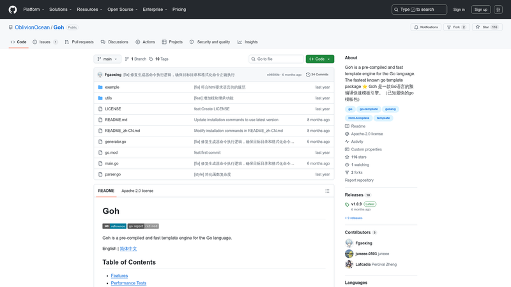
Task: Click the file icon next to generator.go
Action: tap(100, 142)
